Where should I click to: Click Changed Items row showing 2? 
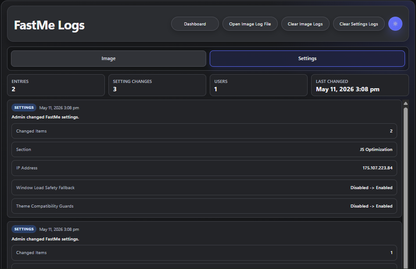click(x=204, y=131)
